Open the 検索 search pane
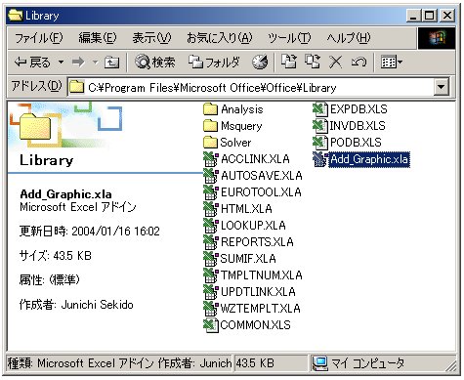464x380 pixels. click(155, 62)
